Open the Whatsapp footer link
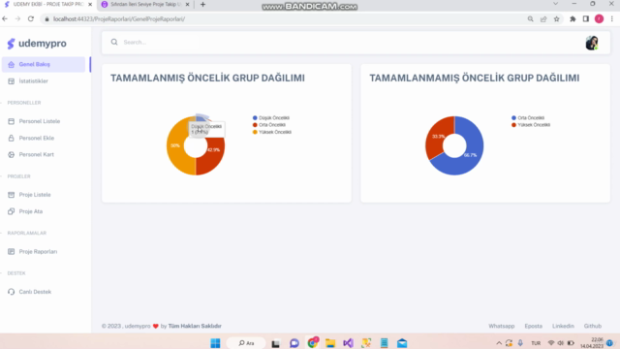 pyautogui.click(x=502, y=326)
